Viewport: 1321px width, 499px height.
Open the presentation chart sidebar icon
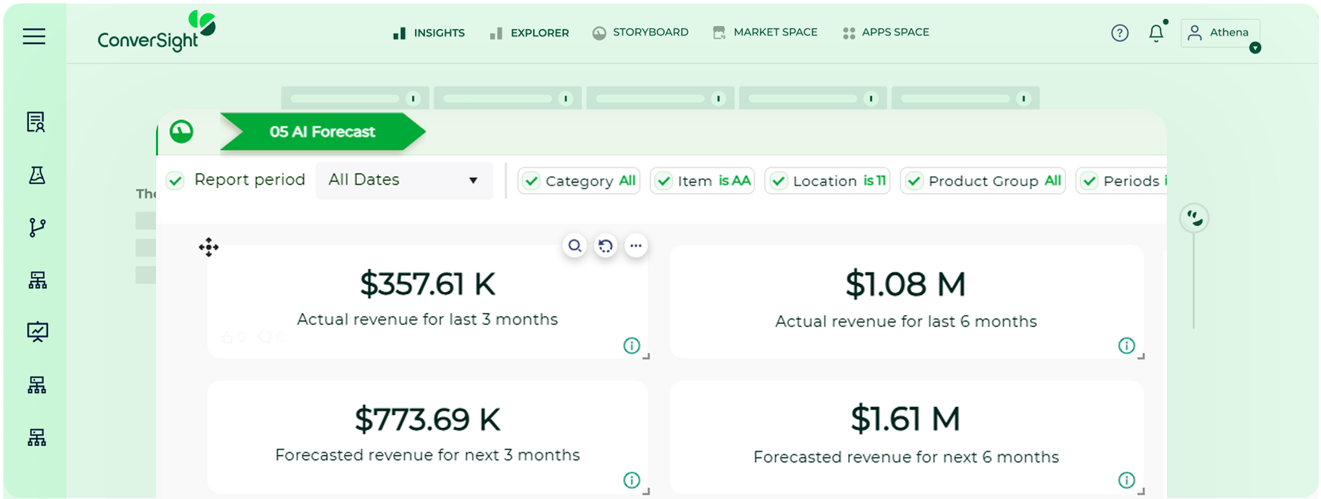pos(37,332)
